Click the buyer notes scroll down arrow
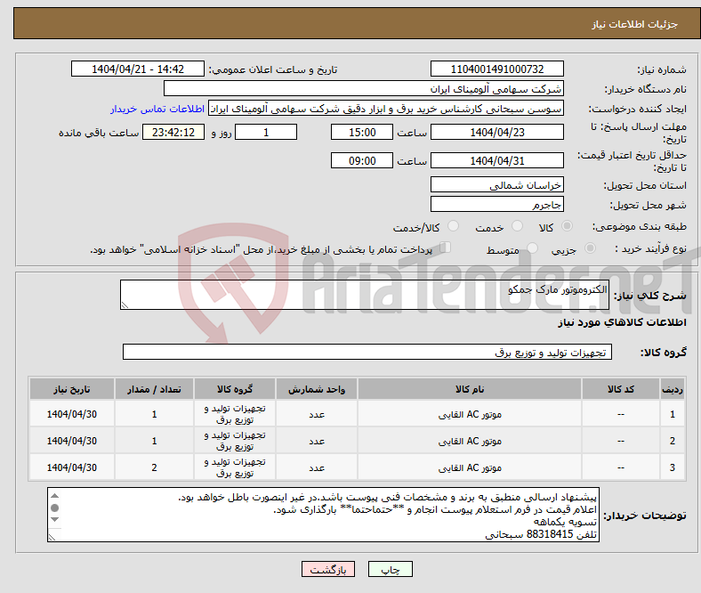Viewport: 701px width, 593px height. pos(54,519)
